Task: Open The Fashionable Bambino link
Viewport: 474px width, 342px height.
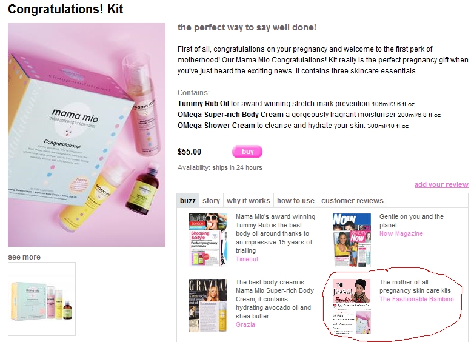Action: (416, 299)
